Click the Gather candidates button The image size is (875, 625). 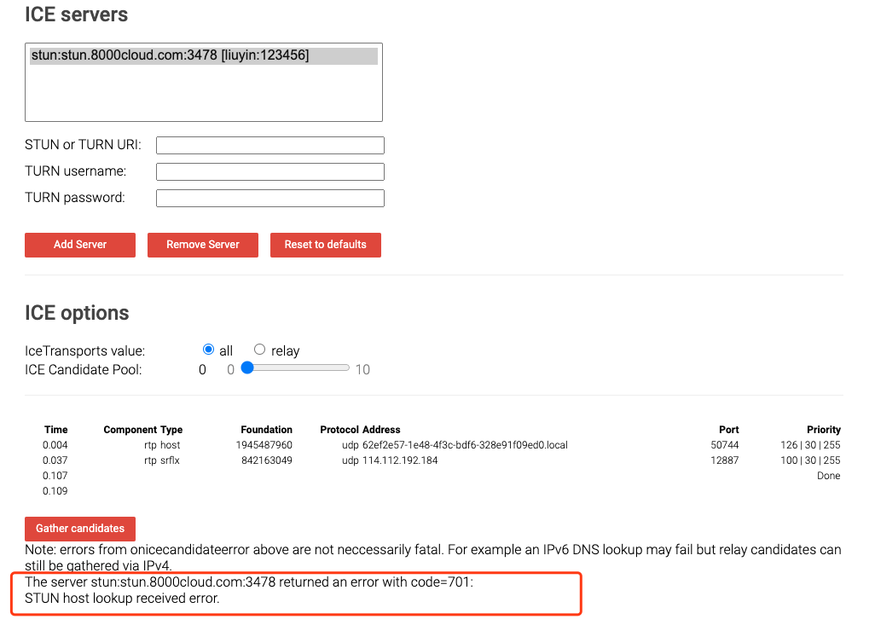pyautogui.click(x=80, y=529)
